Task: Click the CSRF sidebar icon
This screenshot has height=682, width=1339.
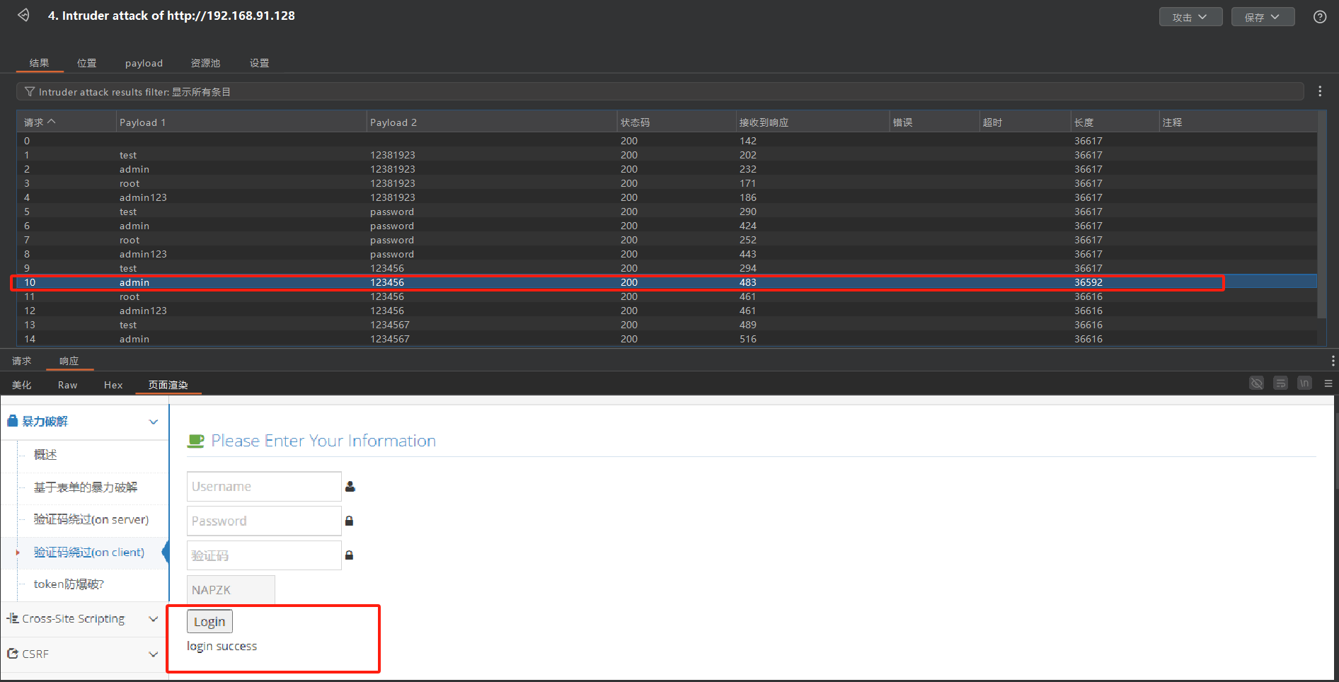Action: pyautogui.click(x=13, y=654)
